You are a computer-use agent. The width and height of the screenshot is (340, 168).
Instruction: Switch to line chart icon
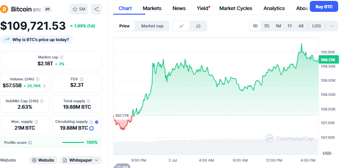point(181,26)
